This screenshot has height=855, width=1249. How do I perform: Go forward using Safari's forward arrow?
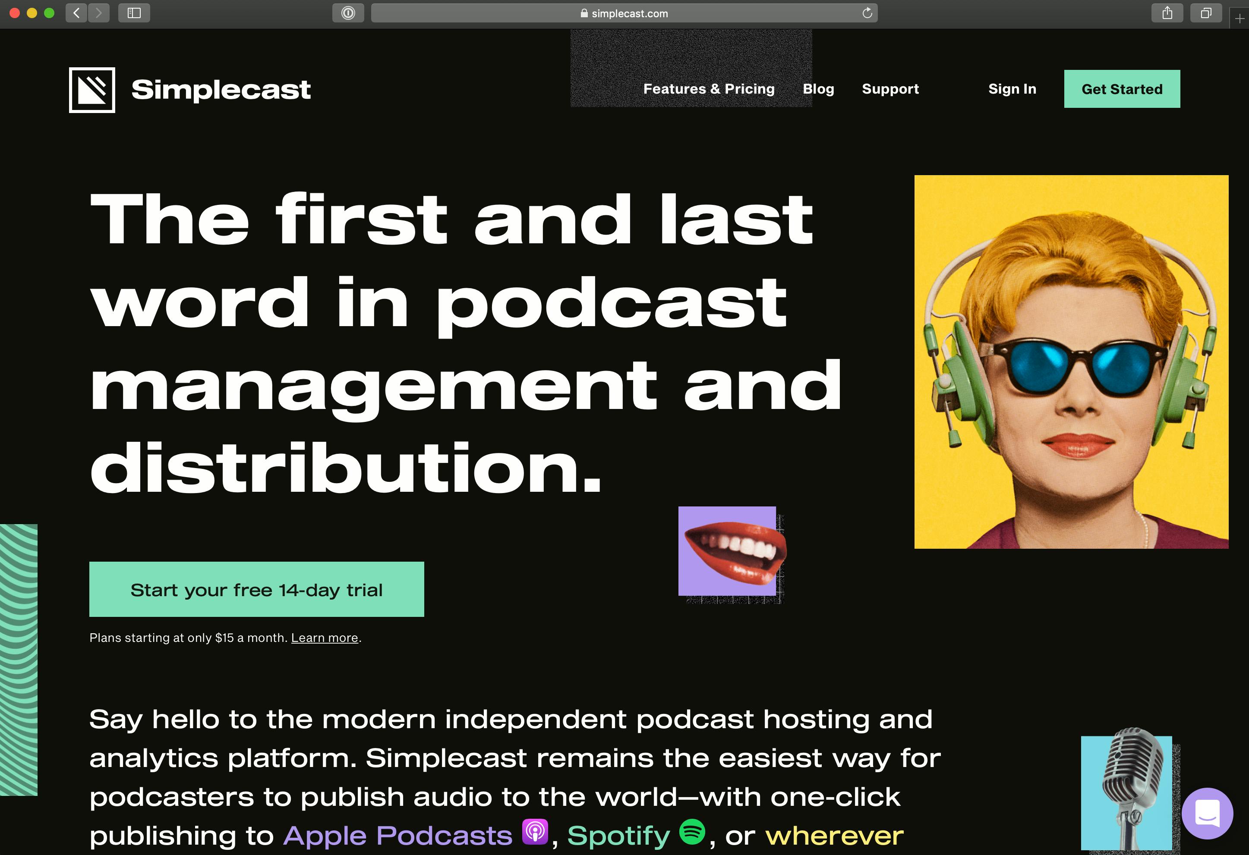click(98, 13)
